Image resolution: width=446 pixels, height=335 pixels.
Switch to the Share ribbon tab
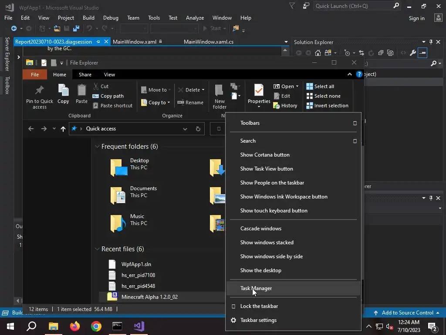point(85,75)
